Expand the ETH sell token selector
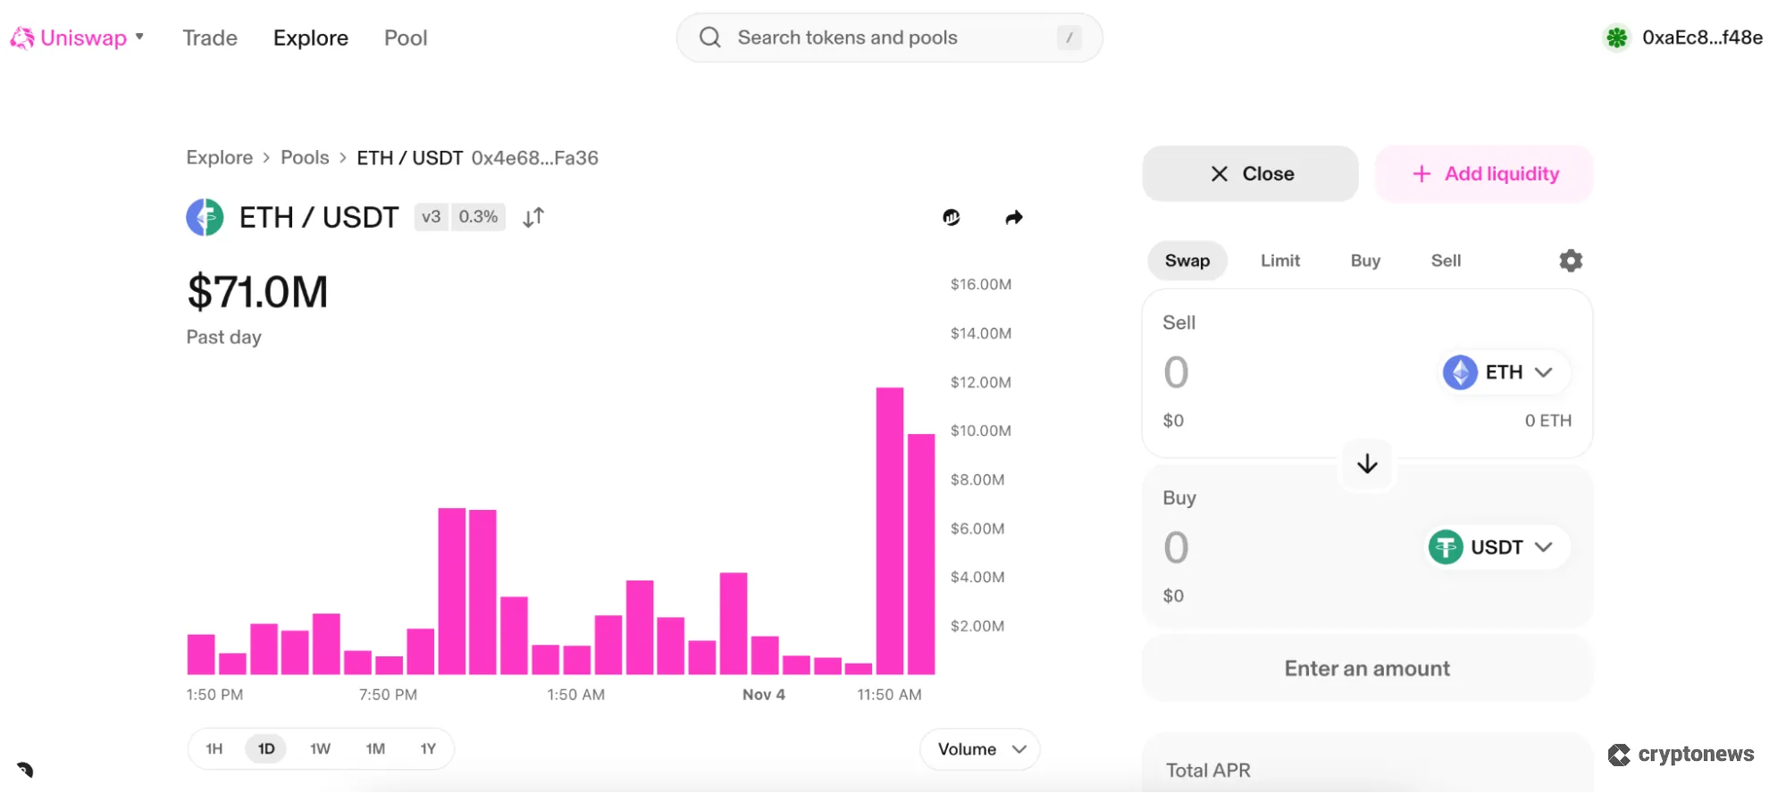The width and height of the screenshot is (1786, 793). pos(1505,372)
